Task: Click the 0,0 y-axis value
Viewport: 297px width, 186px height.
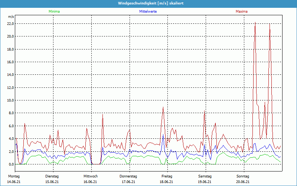Action: (12, 164)
